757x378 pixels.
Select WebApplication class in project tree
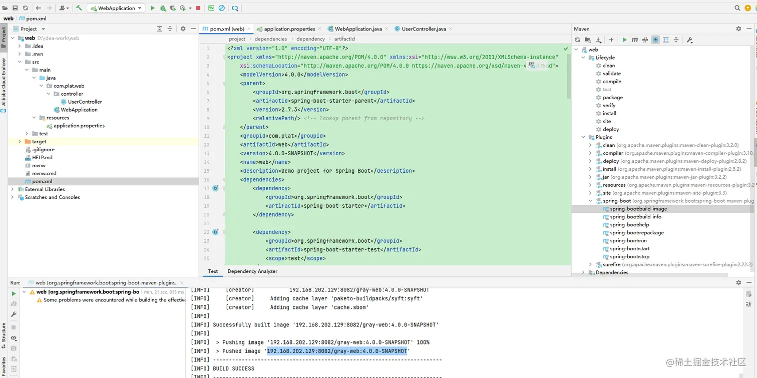79,110
